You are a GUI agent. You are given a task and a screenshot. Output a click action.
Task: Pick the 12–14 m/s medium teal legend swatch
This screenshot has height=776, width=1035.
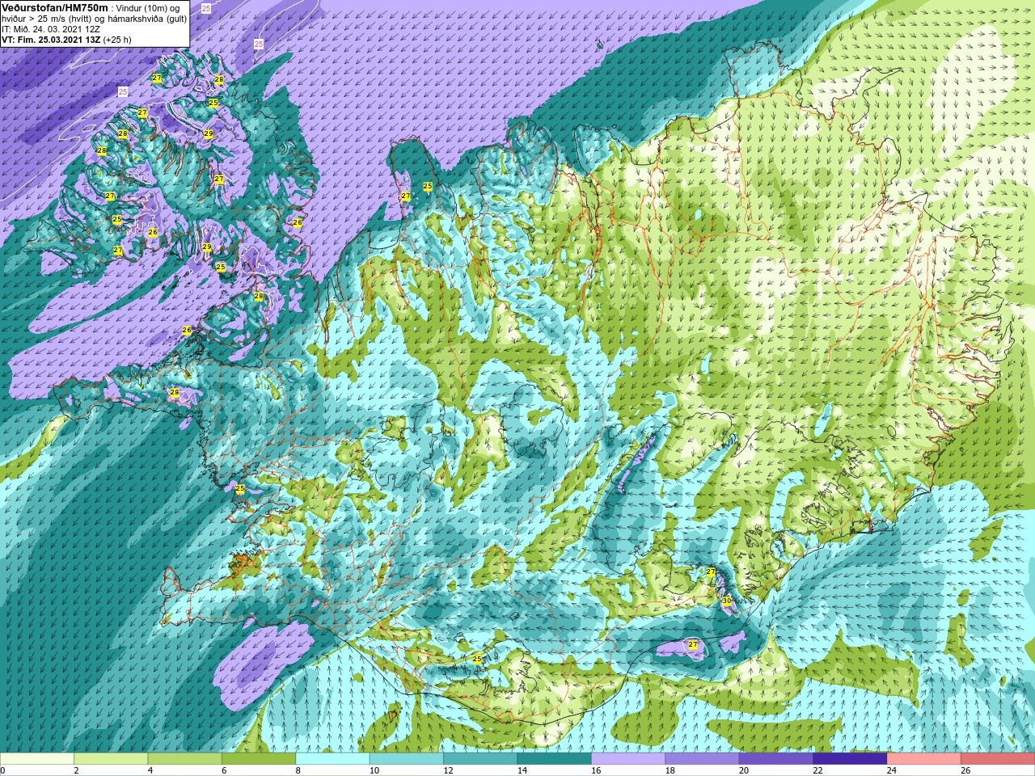tap(480, 758)
